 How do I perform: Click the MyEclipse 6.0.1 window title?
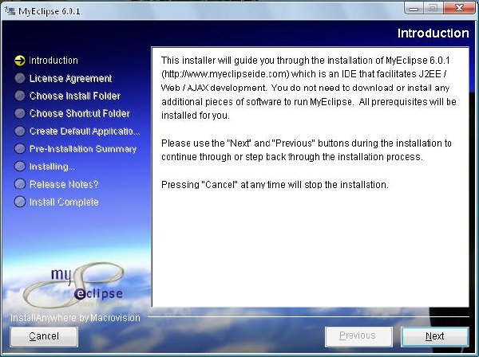coord(49,11)
